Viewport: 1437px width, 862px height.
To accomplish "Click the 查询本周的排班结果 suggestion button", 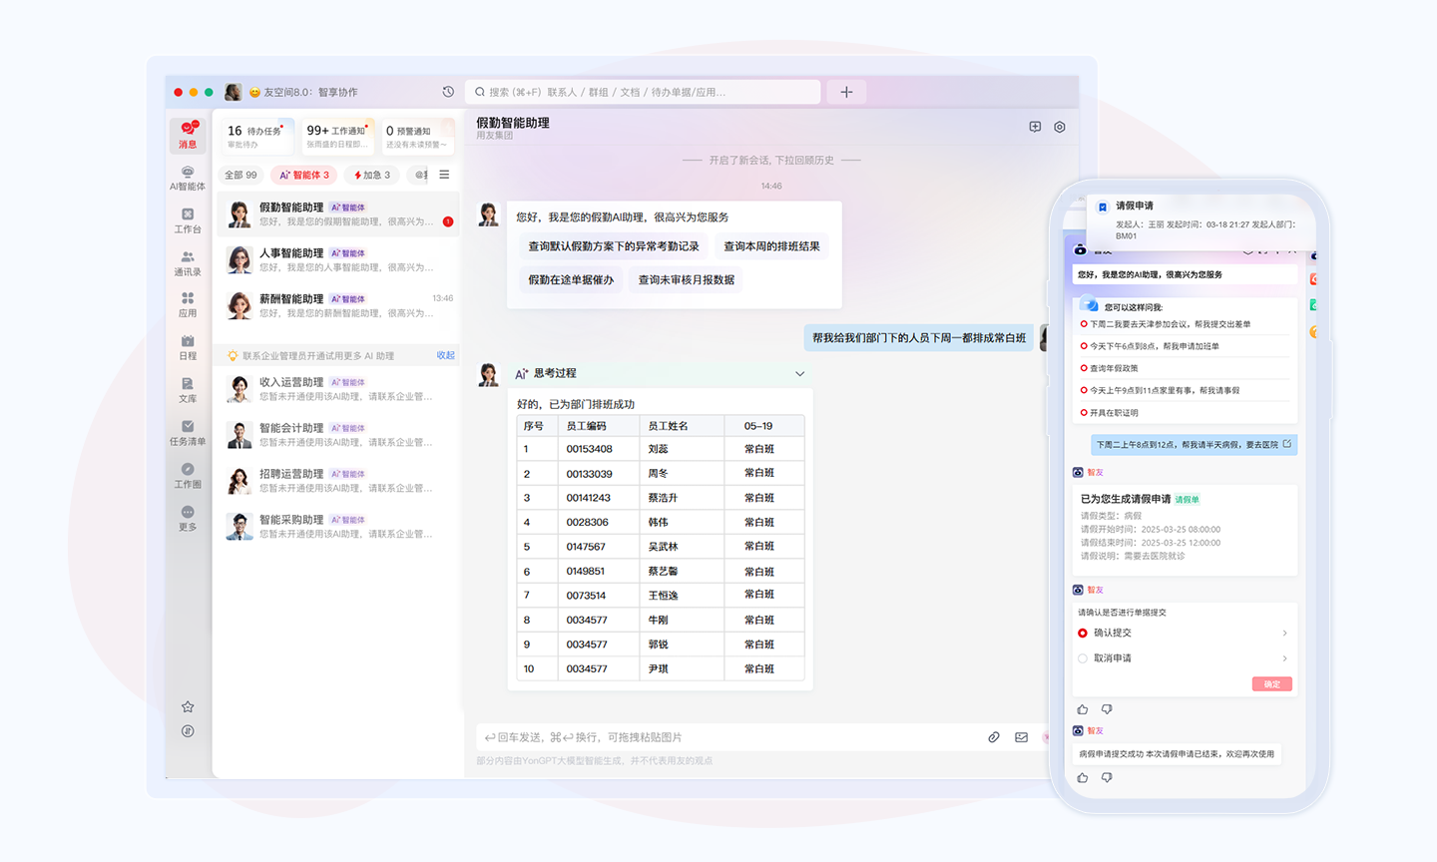I will pyautogui.click(x=771, y=246).
